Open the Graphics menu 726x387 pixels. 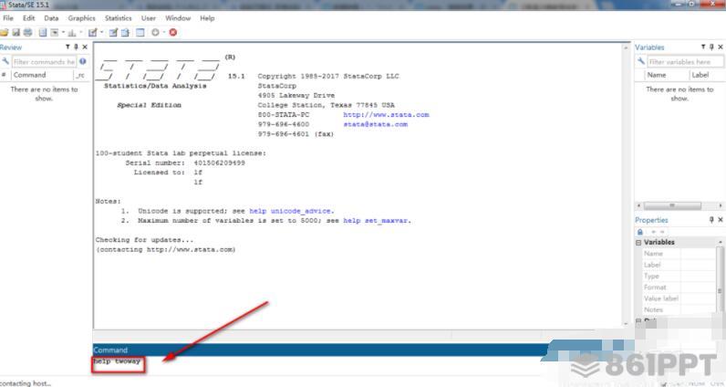[81, 18]
